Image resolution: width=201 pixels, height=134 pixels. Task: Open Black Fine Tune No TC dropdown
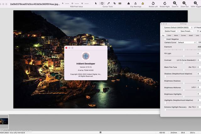point(192,67)
